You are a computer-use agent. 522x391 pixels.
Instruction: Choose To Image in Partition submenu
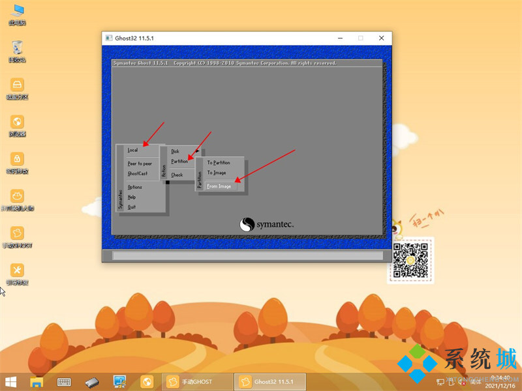217,173
